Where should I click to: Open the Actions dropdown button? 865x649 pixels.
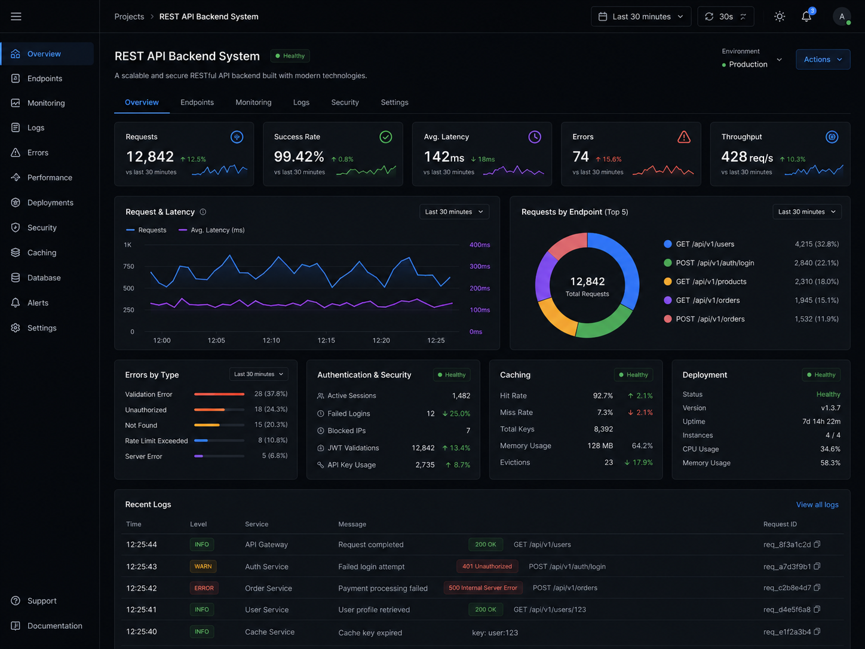tap(823, 60)
